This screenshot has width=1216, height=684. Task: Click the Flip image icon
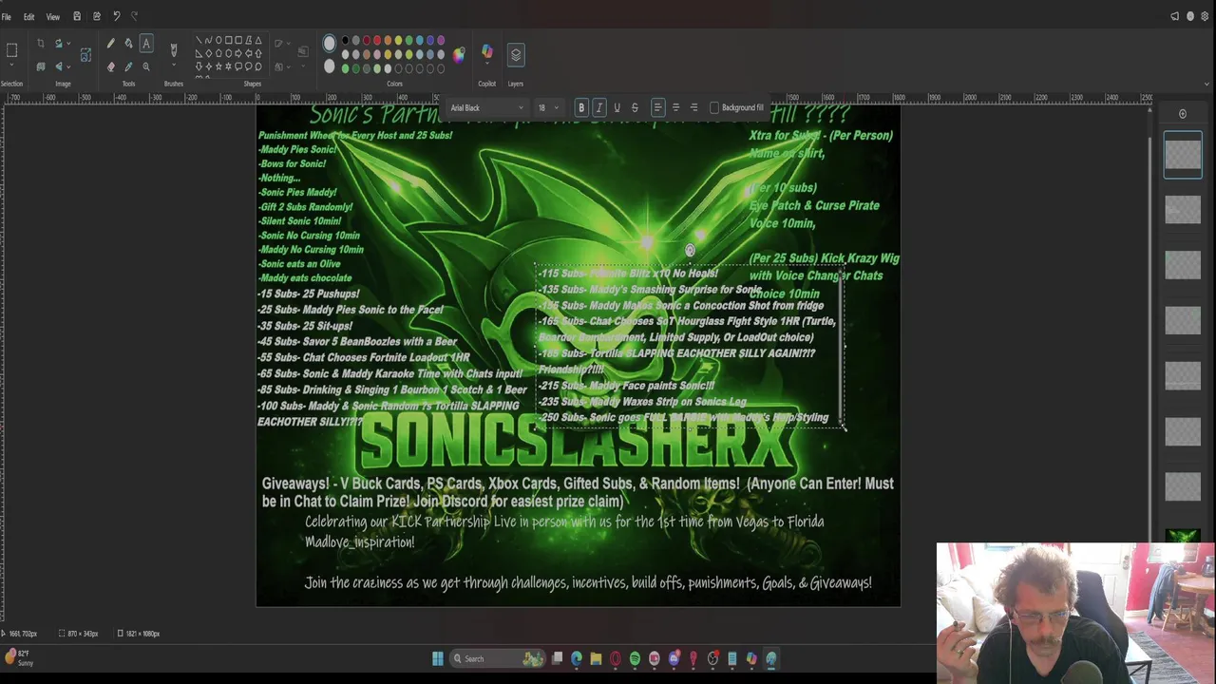point(59,66)
